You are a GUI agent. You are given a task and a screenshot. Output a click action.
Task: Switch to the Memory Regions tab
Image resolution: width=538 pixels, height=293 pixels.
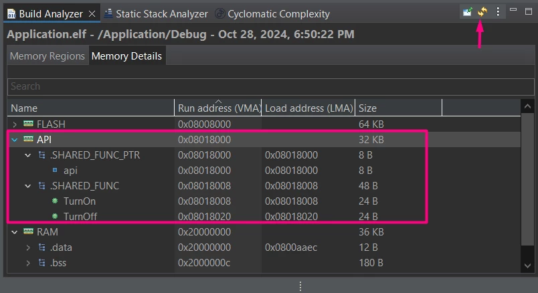click(48, 56)
